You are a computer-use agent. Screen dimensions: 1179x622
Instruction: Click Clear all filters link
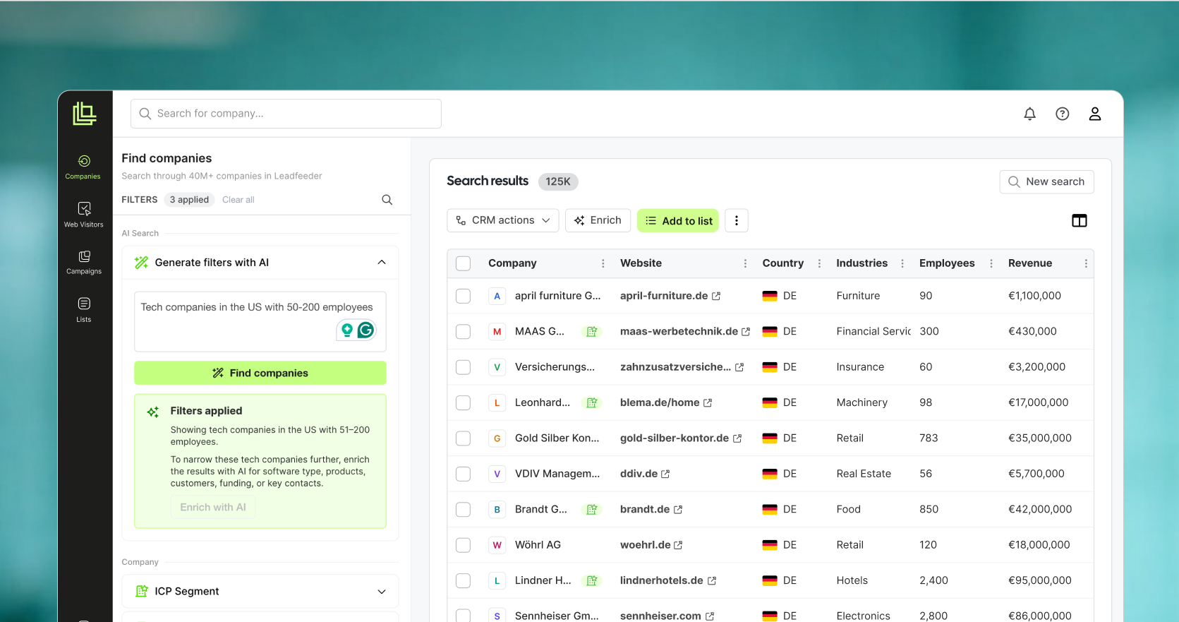point(238,200)
